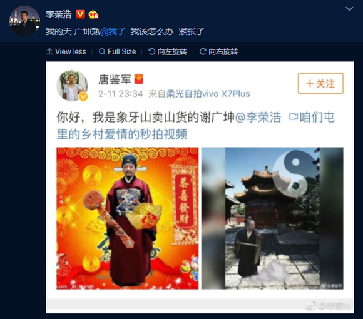Rotate image left with 向左旋转

point(168,51)
